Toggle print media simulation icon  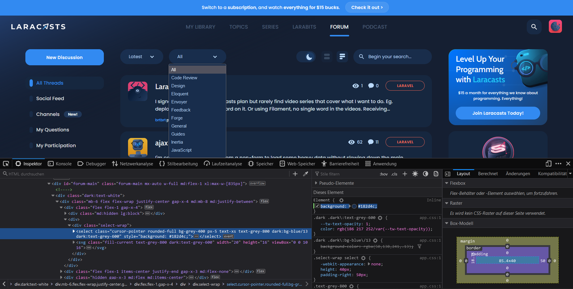coord(436,174)
